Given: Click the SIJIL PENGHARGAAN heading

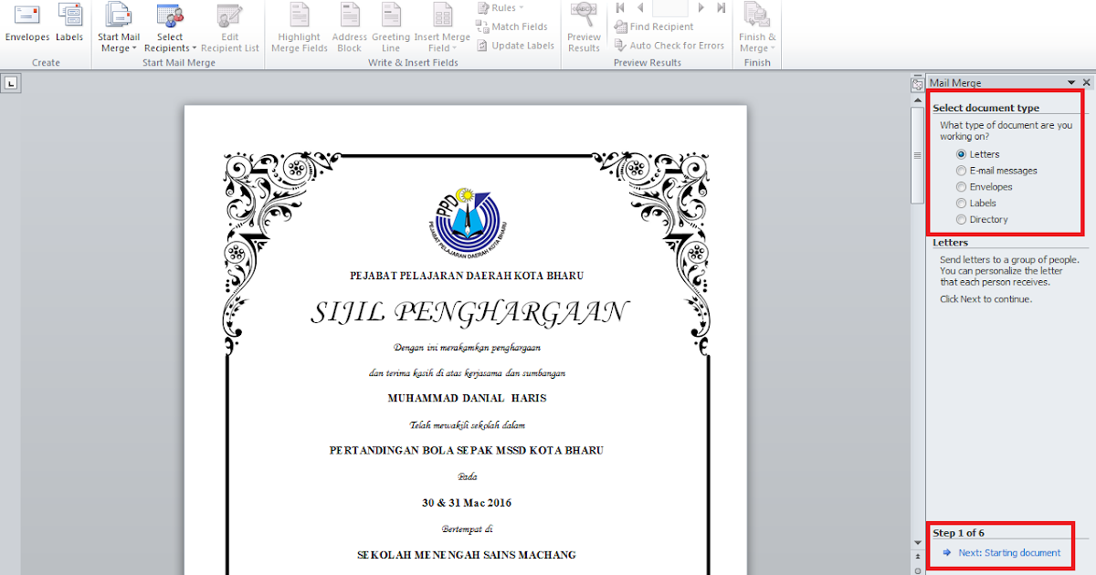Looking at the screenshot, I should pos(469,312).
